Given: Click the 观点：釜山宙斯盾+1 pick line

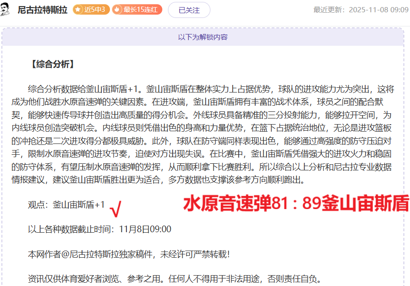Looking at the screenshot, I should coord(66,205).
